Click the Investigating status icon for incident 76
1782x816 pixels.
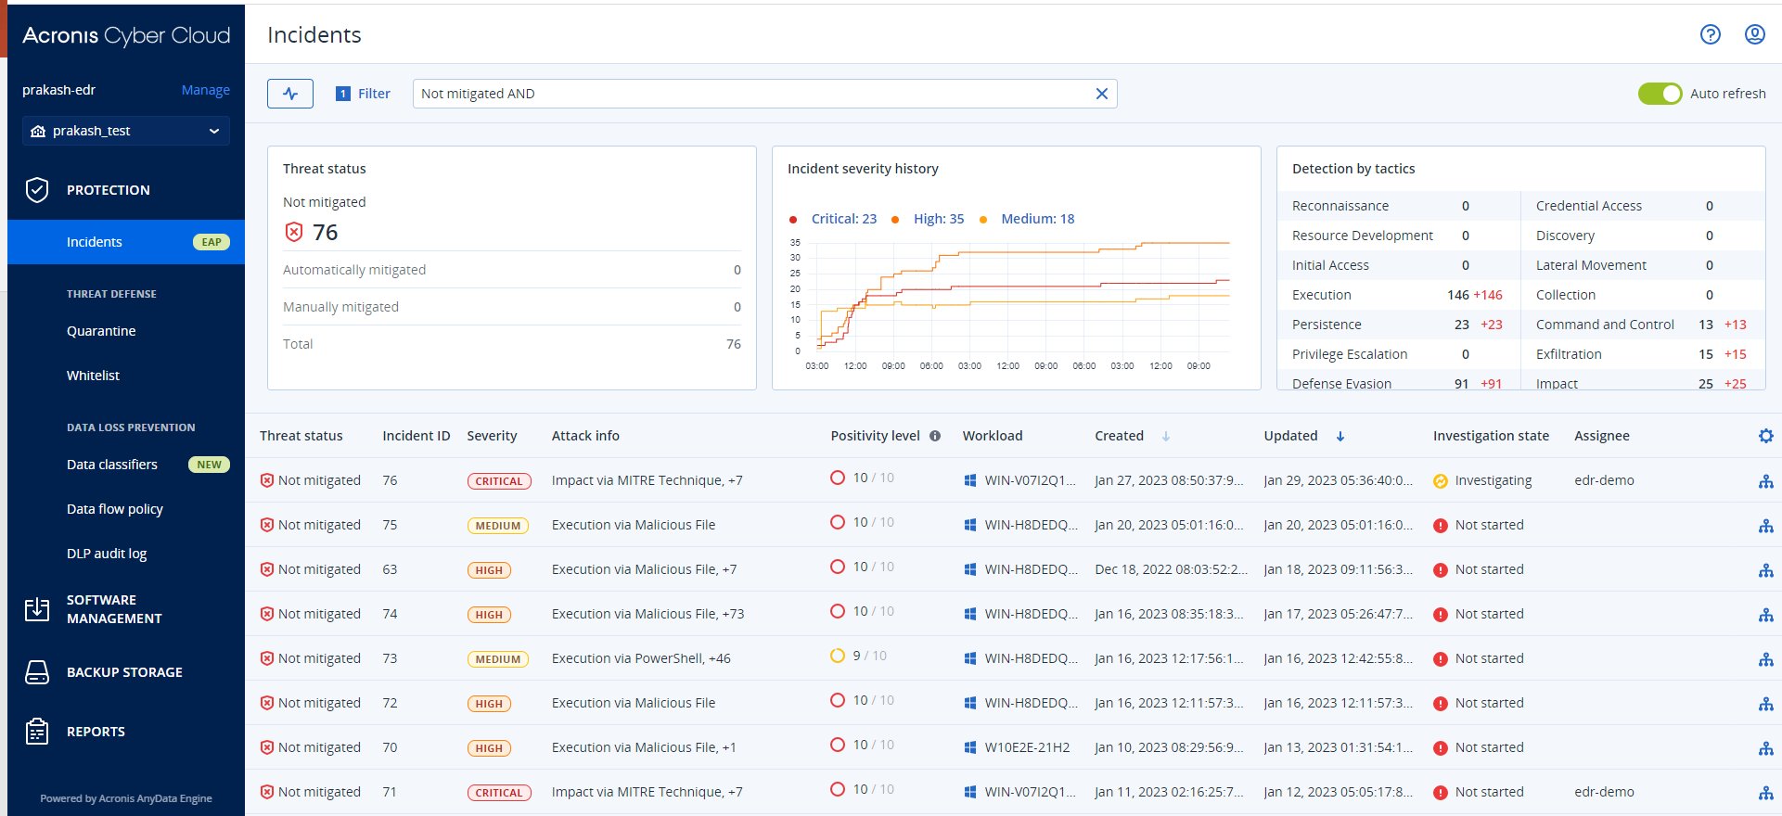(x=1440, y=481)
